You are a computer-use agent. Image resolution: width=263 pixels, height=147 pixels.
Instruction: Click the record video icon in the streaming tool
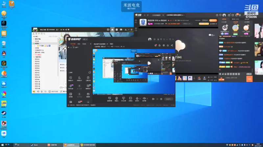tap(153, 99)
